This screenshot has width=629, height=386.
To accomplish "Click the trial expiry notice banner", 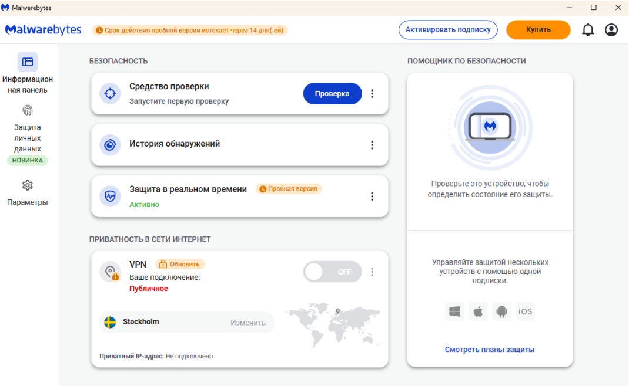I will point(190,30).
